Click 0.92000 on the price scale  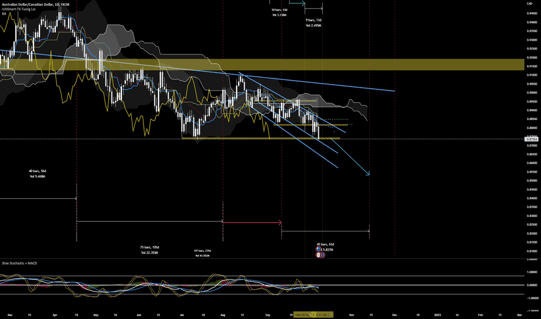point(532,57)
